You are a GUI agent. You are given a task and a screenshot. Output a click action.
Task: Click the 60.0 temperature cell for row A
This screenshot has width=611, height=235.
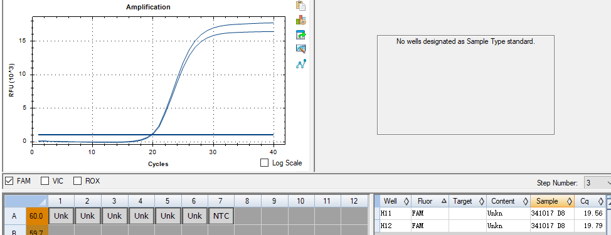(x=36, y=216)
